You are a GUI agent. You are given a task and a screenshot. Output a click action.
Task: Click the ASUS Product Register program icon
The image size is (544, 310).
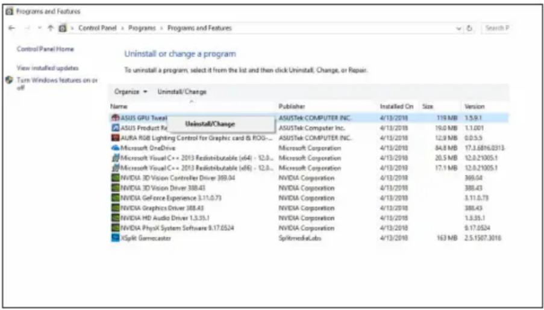(115, 128)
